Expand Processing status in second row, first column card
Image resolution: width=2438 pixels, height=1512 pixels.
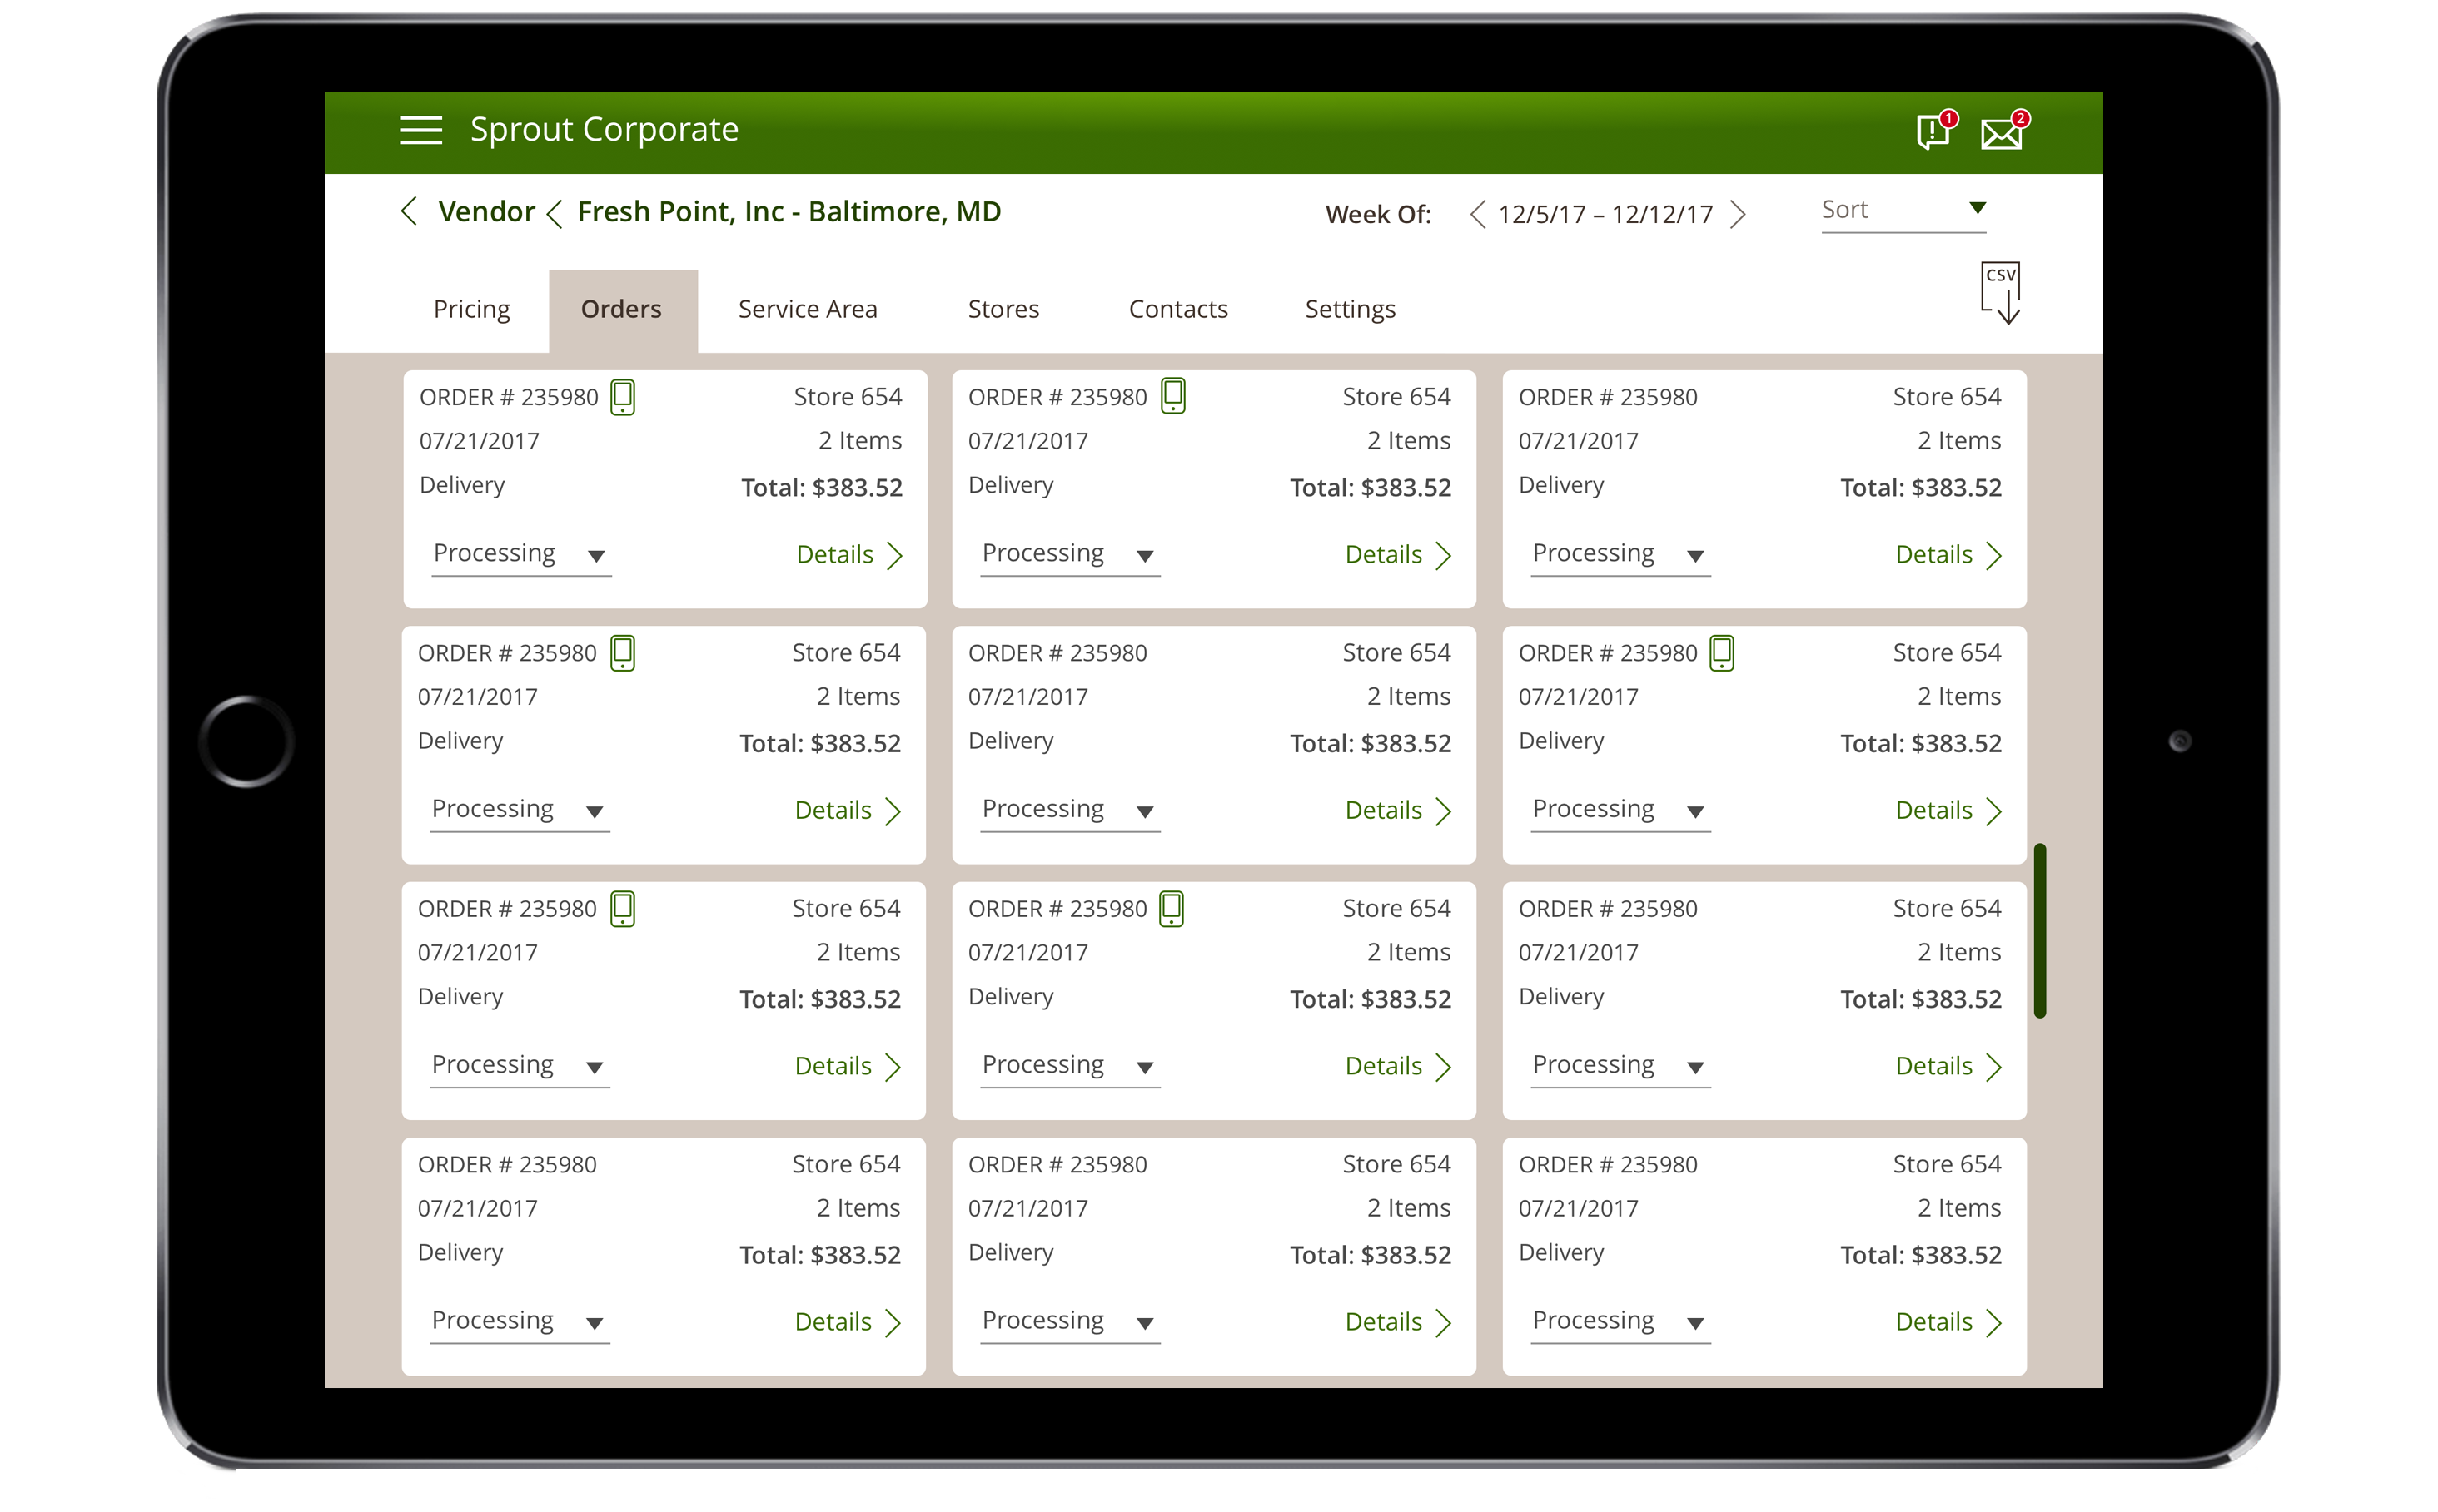[520, 811]
